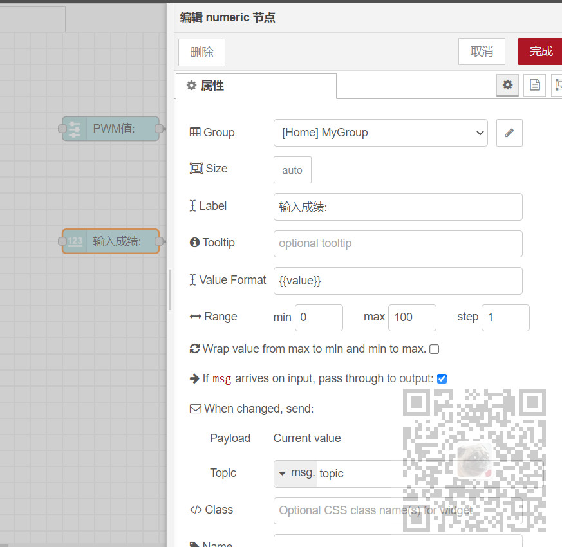Click the output port of 输入成绩 node

tap(159, 241)
